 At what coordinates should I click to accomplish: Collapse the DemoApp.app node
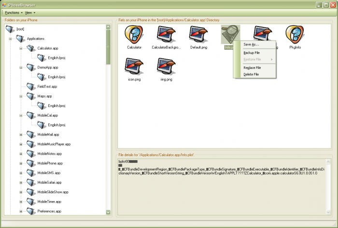tap(21, 67)
